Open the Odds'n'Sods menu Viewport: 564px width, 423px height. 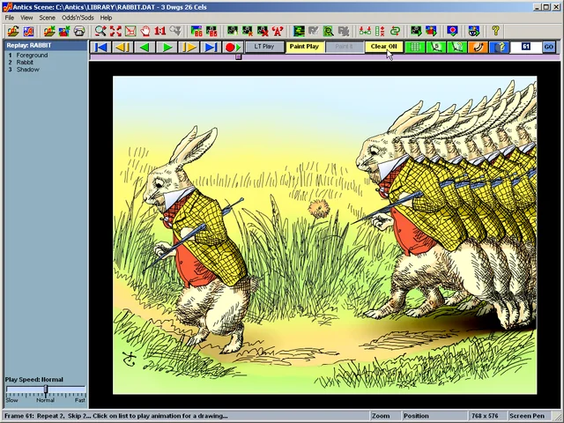[x=78, y=18]
